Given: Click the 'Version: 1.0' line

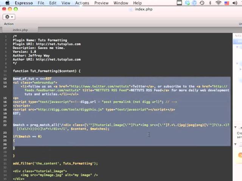Looking at the screenshot, I should coord(24,52).
